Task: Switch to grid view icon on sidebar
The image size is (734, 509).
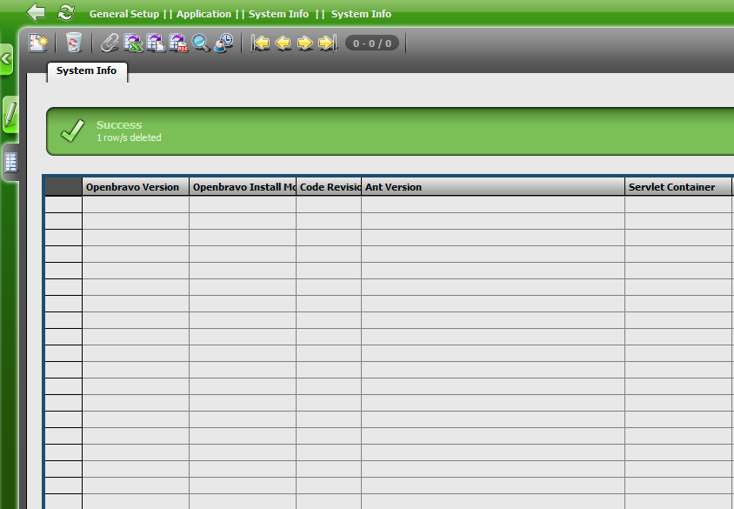Action: [10, 163]
